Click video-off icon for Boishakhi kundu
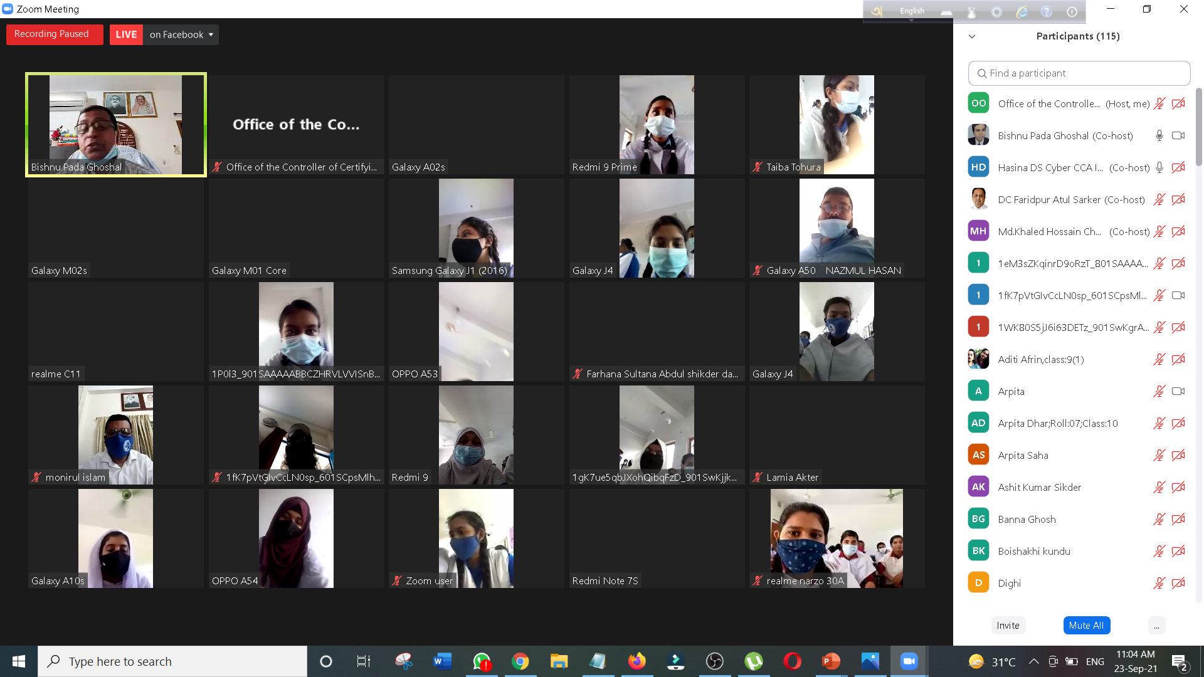Image resolution: width=1204 pixels, height=677 pixels. pyautogui.click(x=1178, y=551)
